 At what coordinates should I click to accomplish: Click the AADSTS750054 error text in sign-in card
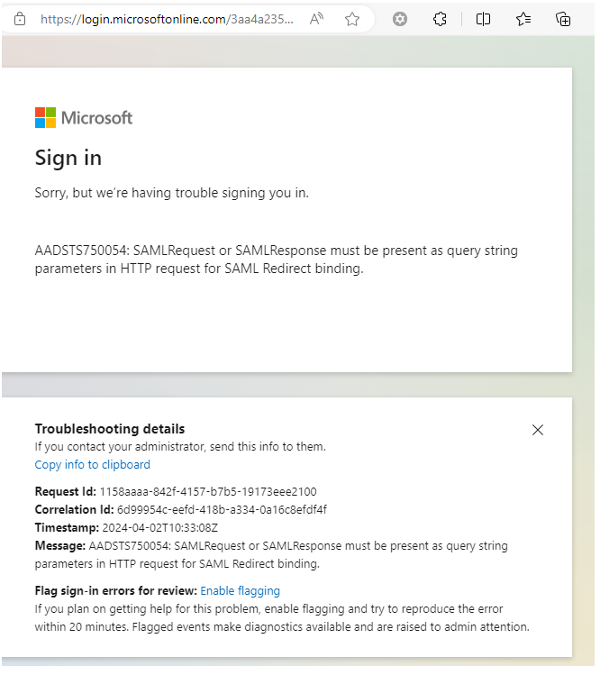pyautogui.click(x=276, y=260)
